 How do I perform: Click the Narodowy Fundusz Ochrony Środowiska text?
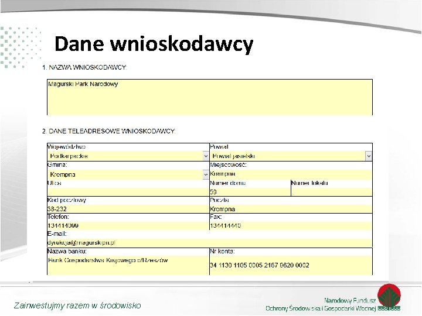pyautogui.click(x=321, y=304)
